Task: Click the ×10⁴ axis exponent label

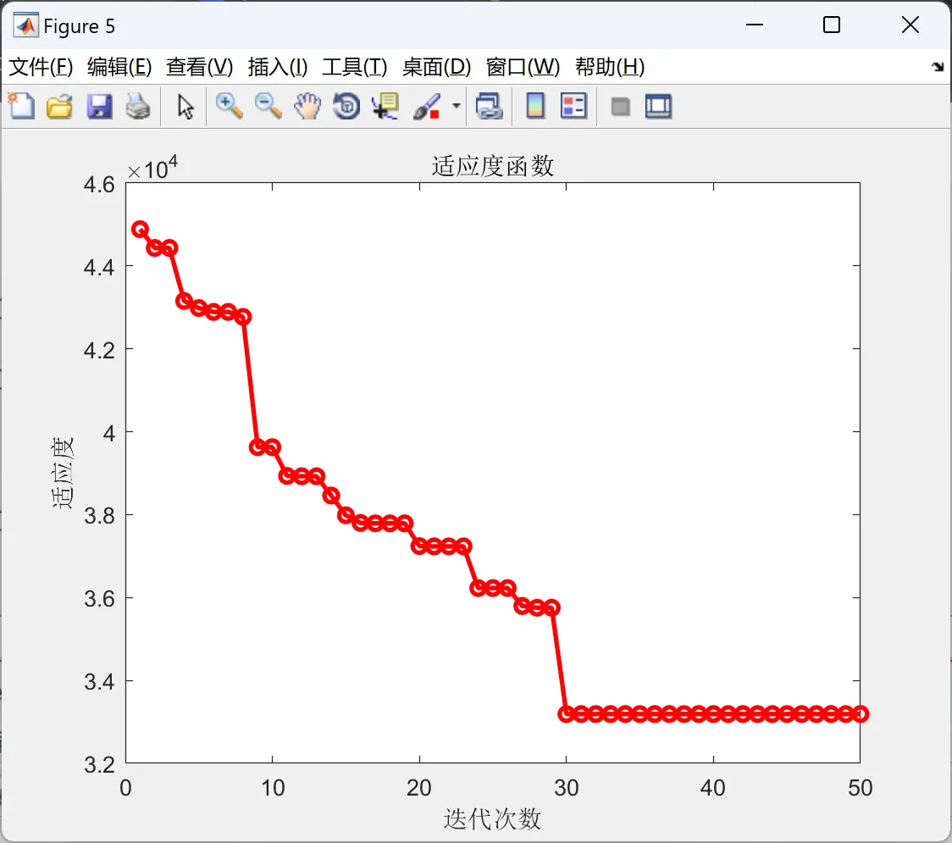Action: click(152, 168)
